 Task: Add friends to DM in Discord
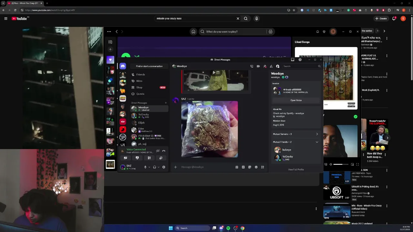pos(271,66)
